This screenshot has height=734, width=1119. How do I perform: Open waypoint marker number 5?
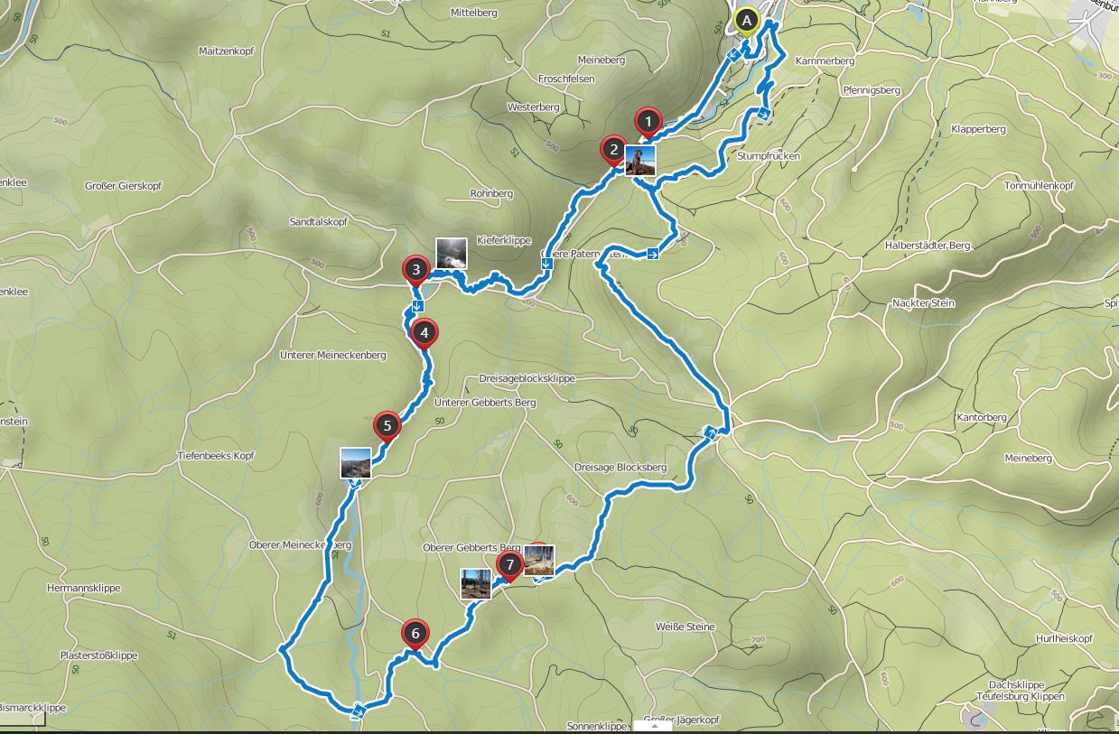click(387, 426)
